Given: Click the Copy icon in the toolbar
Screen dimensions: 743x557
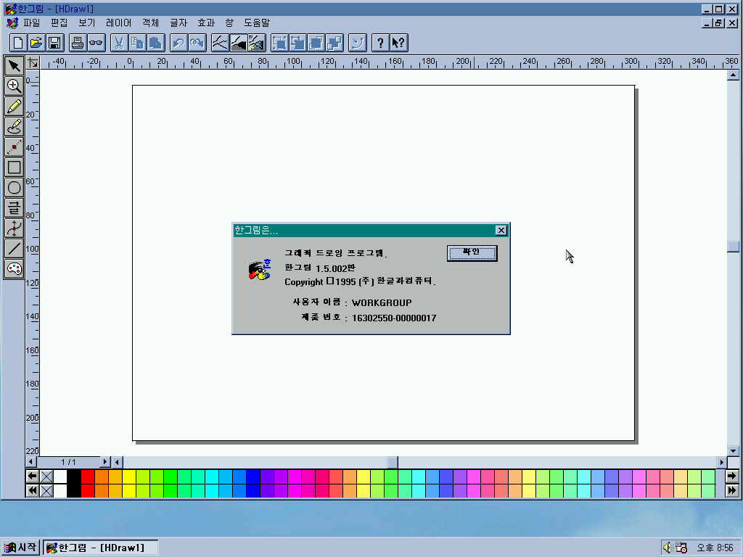Looking at the screenshot, I should coord(137,43).
